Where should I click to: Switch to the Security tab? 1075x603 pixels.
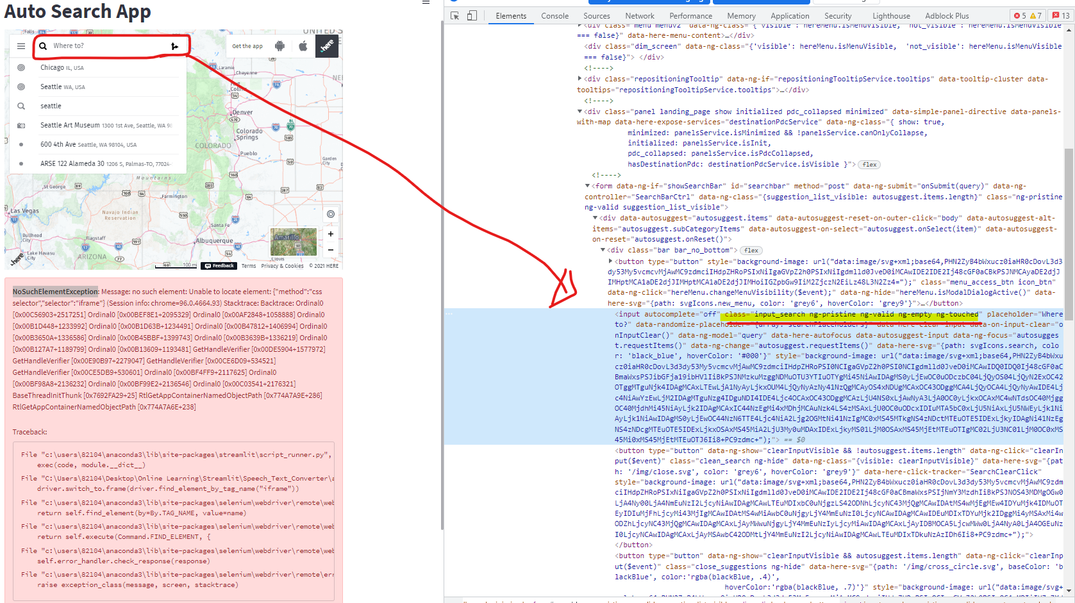click(838, 16)
